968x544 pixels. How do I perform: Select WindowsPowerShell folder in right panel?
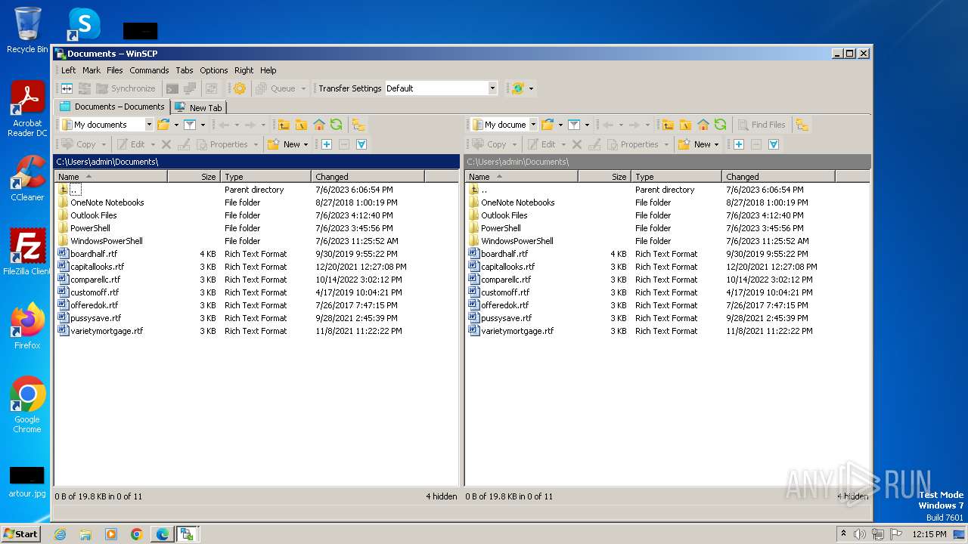[517, 241]
